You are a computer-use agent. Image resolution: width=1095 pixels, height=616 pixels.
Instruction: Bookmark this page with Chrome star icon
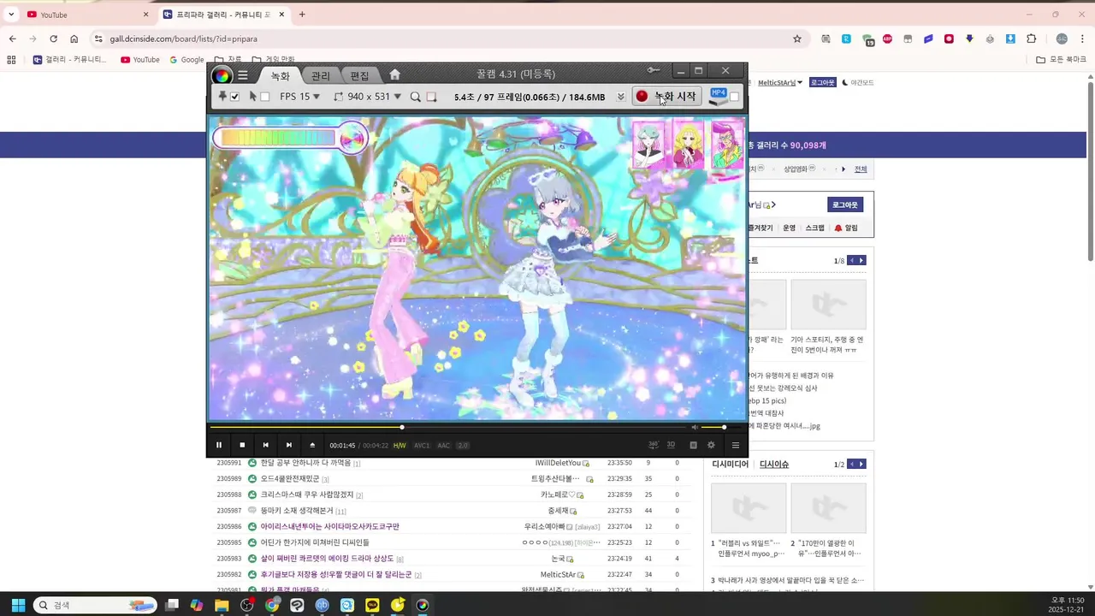[797, 38]
